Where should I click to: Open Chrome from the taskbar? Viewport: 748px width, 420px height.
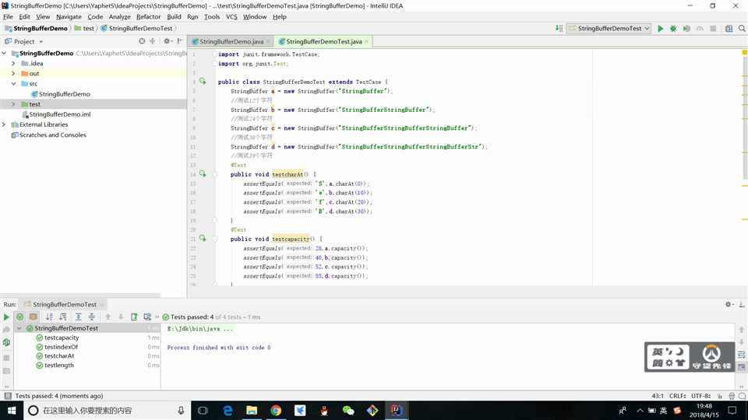pos(276,411)
